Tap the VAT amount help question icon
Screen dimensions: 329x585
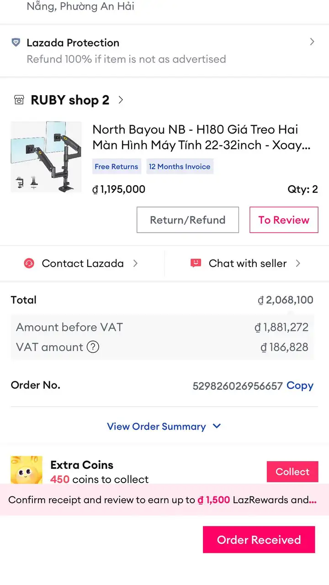93,347
